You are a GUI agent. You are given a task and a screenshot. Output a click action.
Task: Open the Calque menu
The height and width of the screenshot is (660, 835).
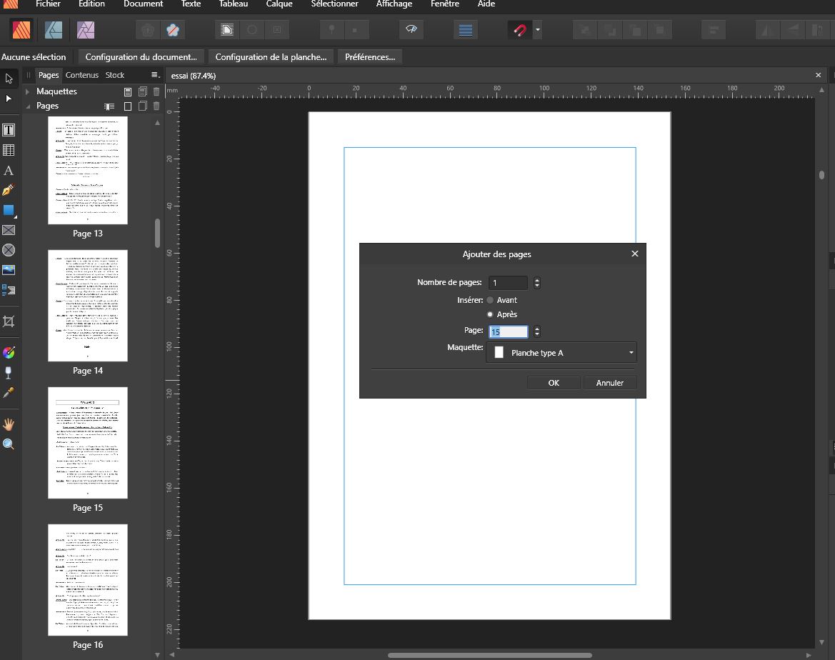279,4
